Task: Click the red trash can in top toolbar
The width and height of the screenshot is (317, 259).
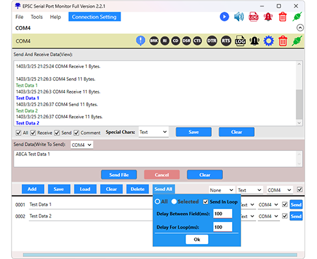Action: (x=283, y=17)
